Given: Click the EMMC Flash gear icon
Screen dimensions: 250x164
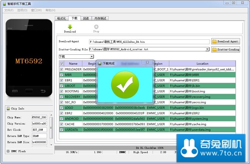Looking at the screenshot, I should click(8, 151).
